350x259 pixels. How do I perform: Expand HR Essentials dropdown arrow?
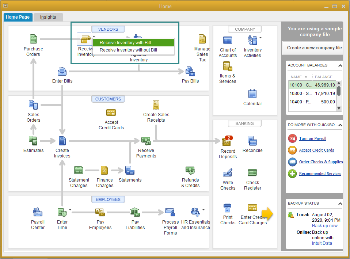[203, 209]
